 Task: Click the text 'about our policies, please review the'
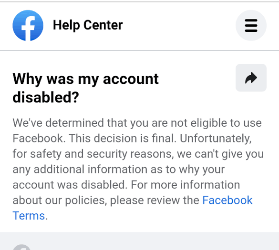106,200
